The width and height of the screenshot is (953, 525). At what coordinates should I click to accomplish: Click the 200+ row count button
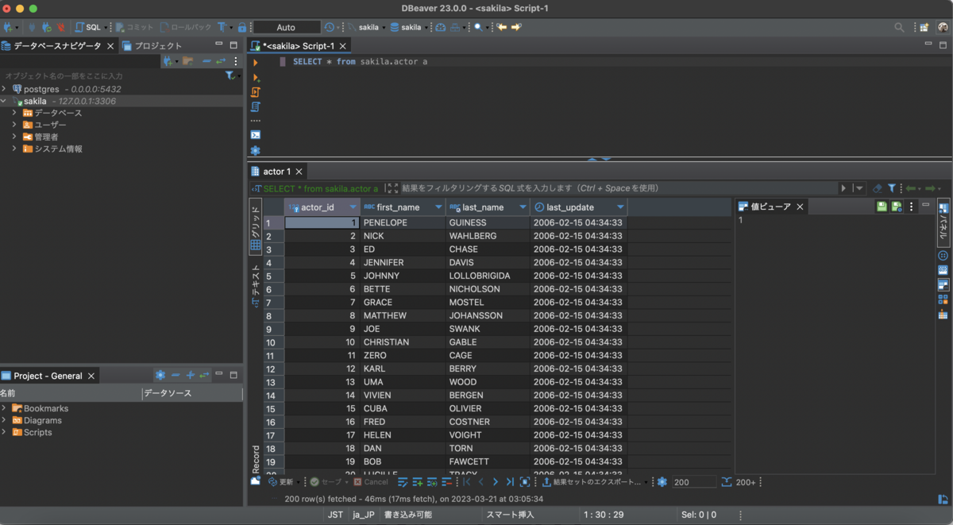[739, 482]
